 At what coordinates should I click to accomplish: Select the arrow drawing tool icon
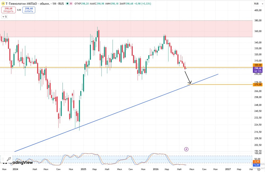click(x=9, y=159)
